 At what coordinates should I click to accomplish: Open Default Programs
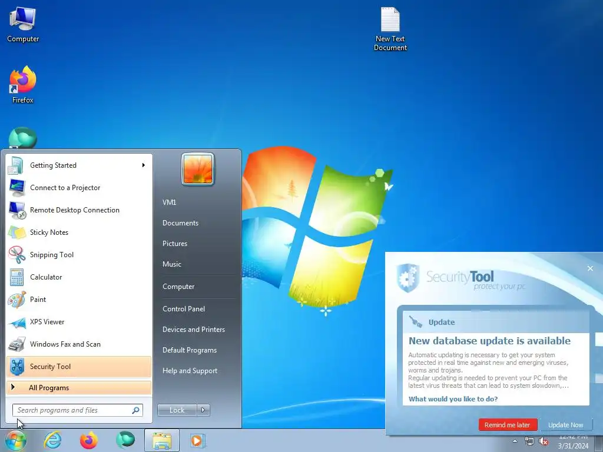(189, 350)
